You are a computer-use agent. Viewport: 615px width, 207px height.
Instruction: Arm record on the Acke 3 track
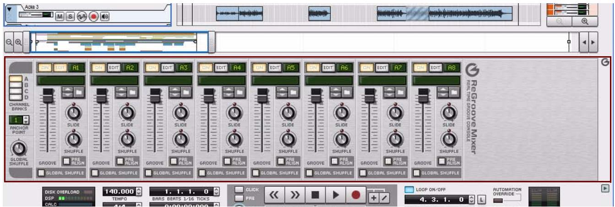click(94, 16)
